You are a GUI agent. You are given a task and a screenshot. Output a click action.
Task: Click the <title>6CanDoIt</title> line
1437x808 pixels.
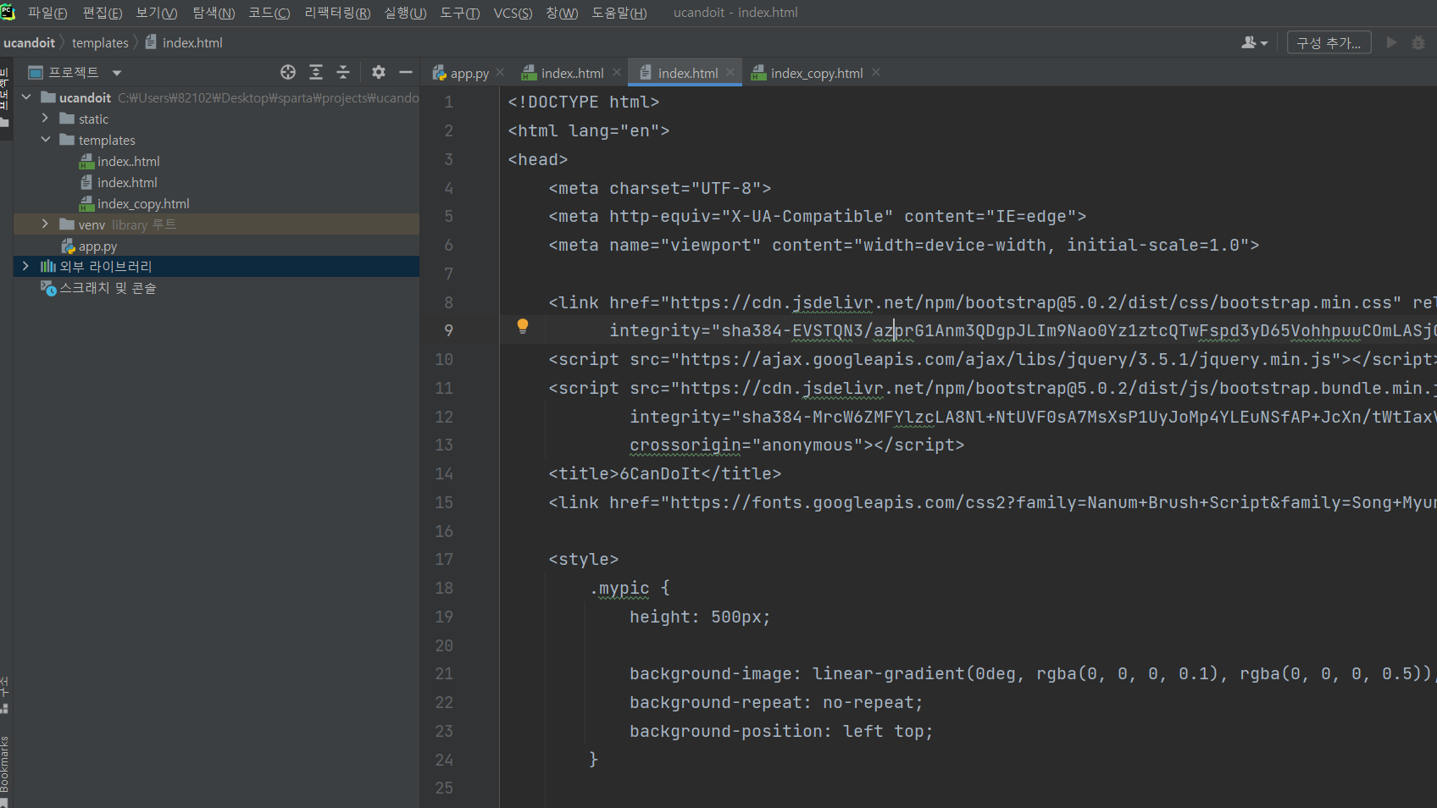pyautogui.click(x=665, y=473)
